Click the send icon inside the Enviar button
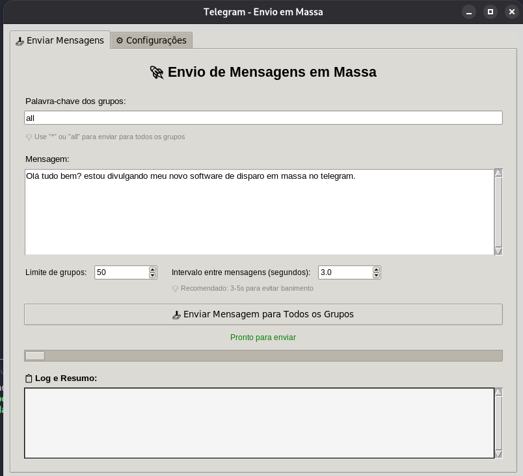The image size is (523, 476). pyautogui.click(x=177, y=314)
